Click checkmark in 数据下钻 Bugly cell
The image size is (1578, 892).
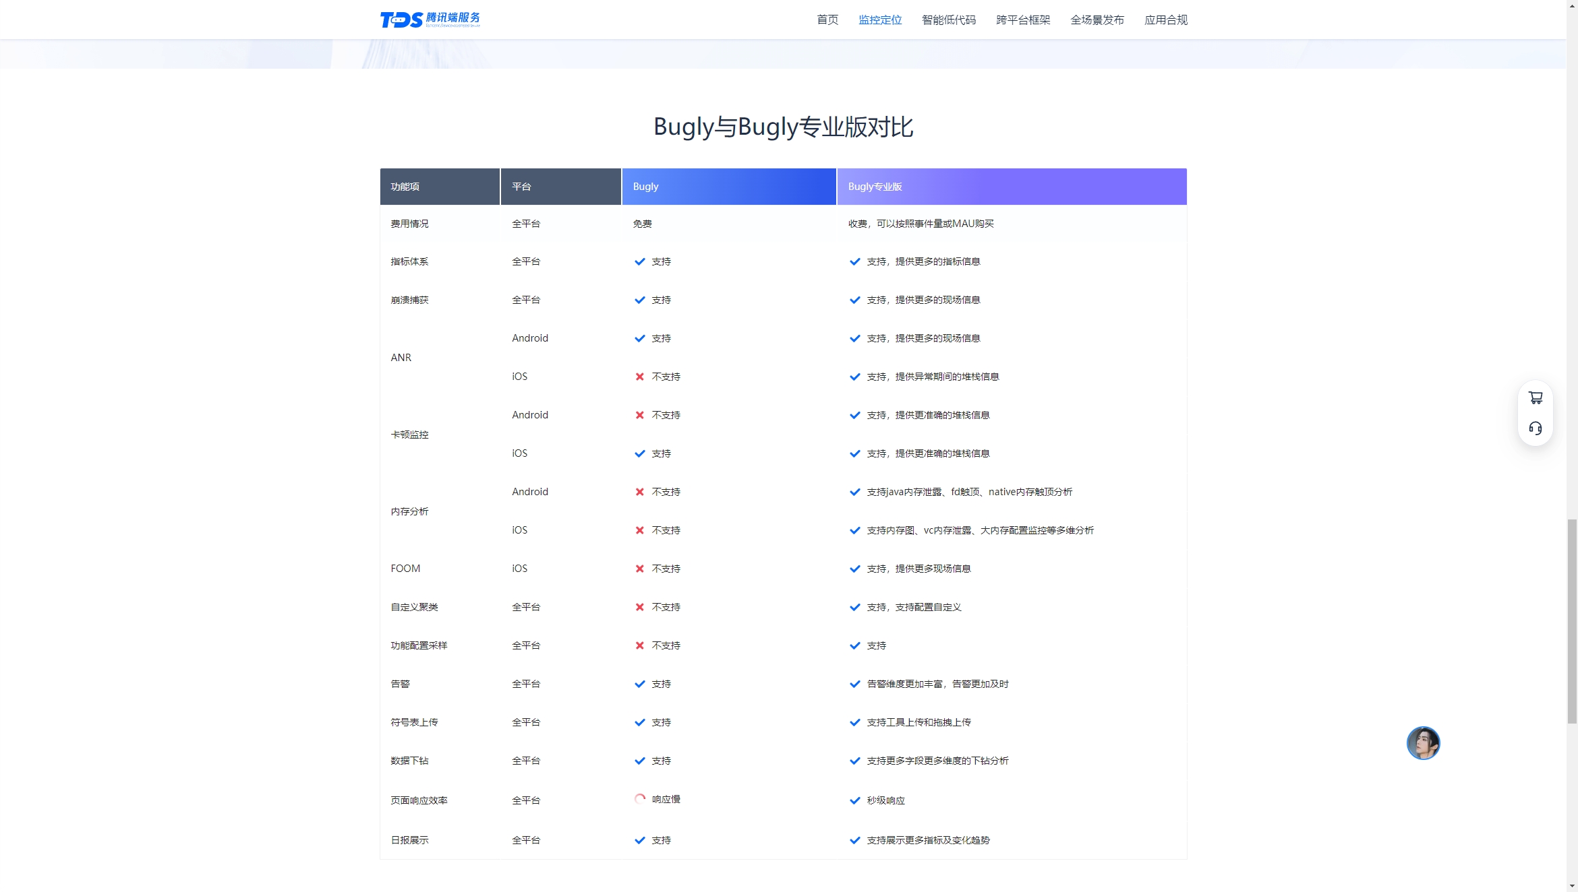[x=640, y=761]
